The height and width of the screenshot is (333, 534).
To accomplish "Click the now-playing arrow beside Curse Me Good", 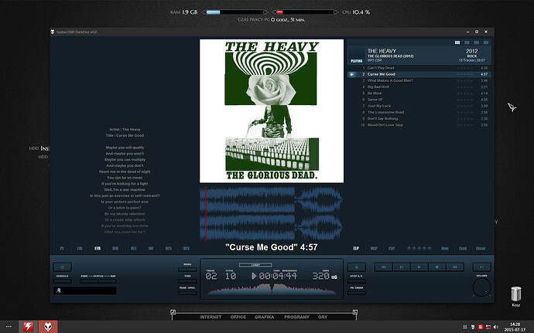I will (x=352, y=74).
